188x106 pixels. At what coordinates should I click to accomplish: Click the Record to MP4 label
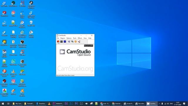coord(88,46)
